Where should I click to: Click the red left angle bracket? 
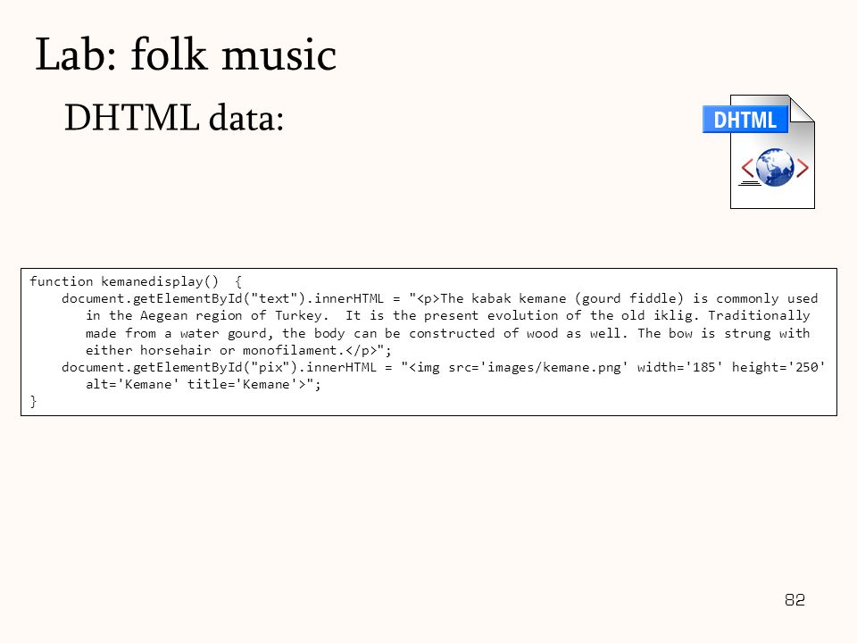point(747,167)
